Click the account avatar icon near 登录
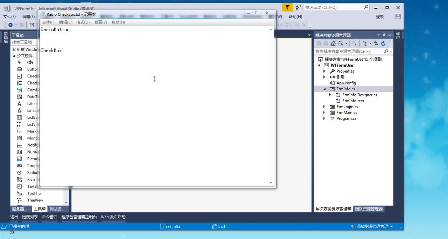Image resolution: width=448 pixels, height=239 pixels. (x=398, y=16)
